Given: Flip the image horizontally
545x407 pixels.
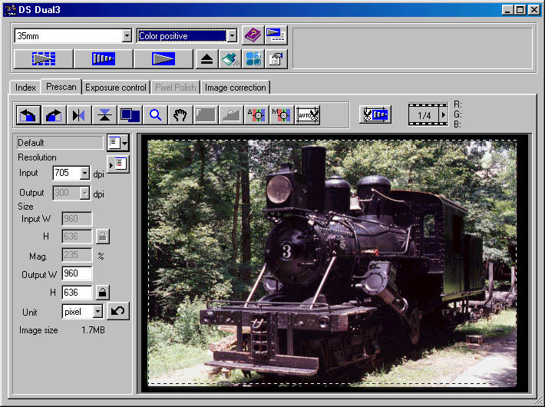Looking at the screenshot, I should coord(79,115).
